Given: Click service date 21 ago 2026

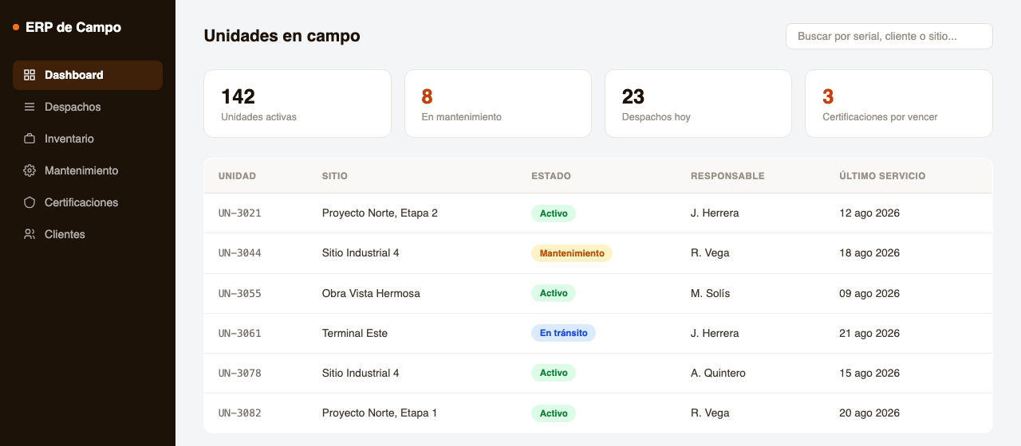Looking at the screenshot, I should pyautogui.click(x=869, y=333).
